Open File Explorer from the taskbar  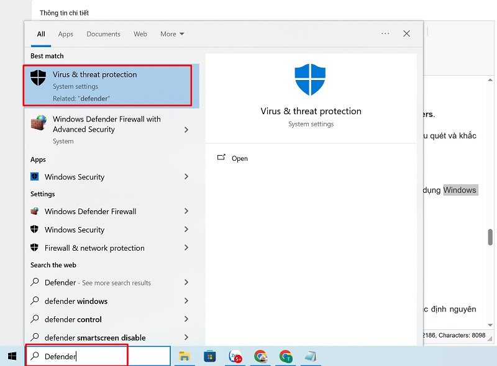184,356
